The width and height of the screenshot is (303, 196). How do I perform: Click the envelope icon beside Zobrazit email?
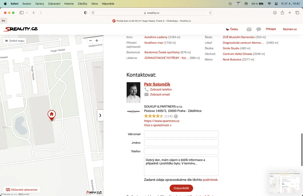[x=146, y=94]
